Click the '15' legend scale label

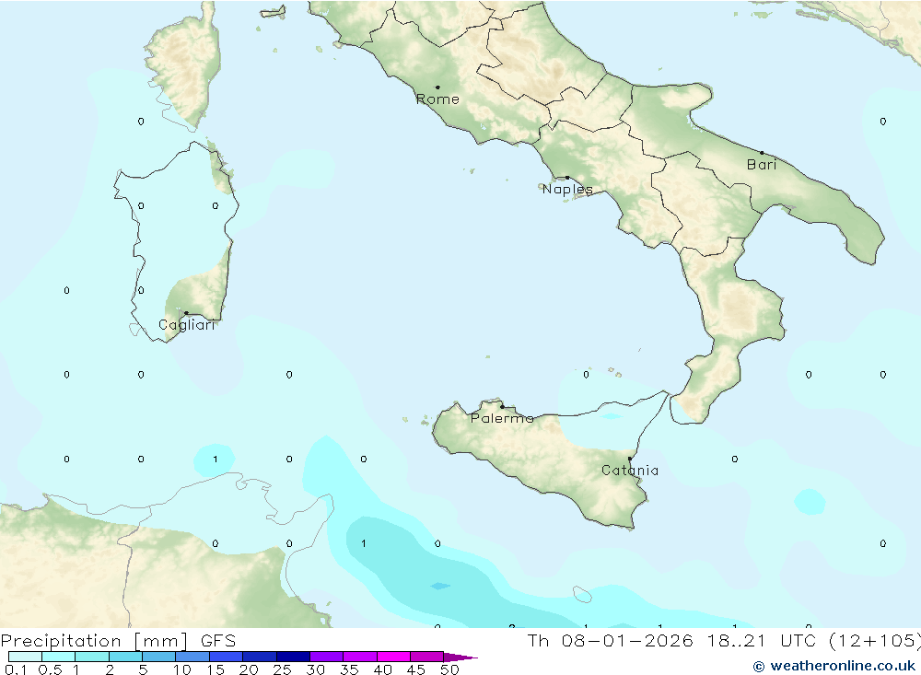tap(216, 669)
